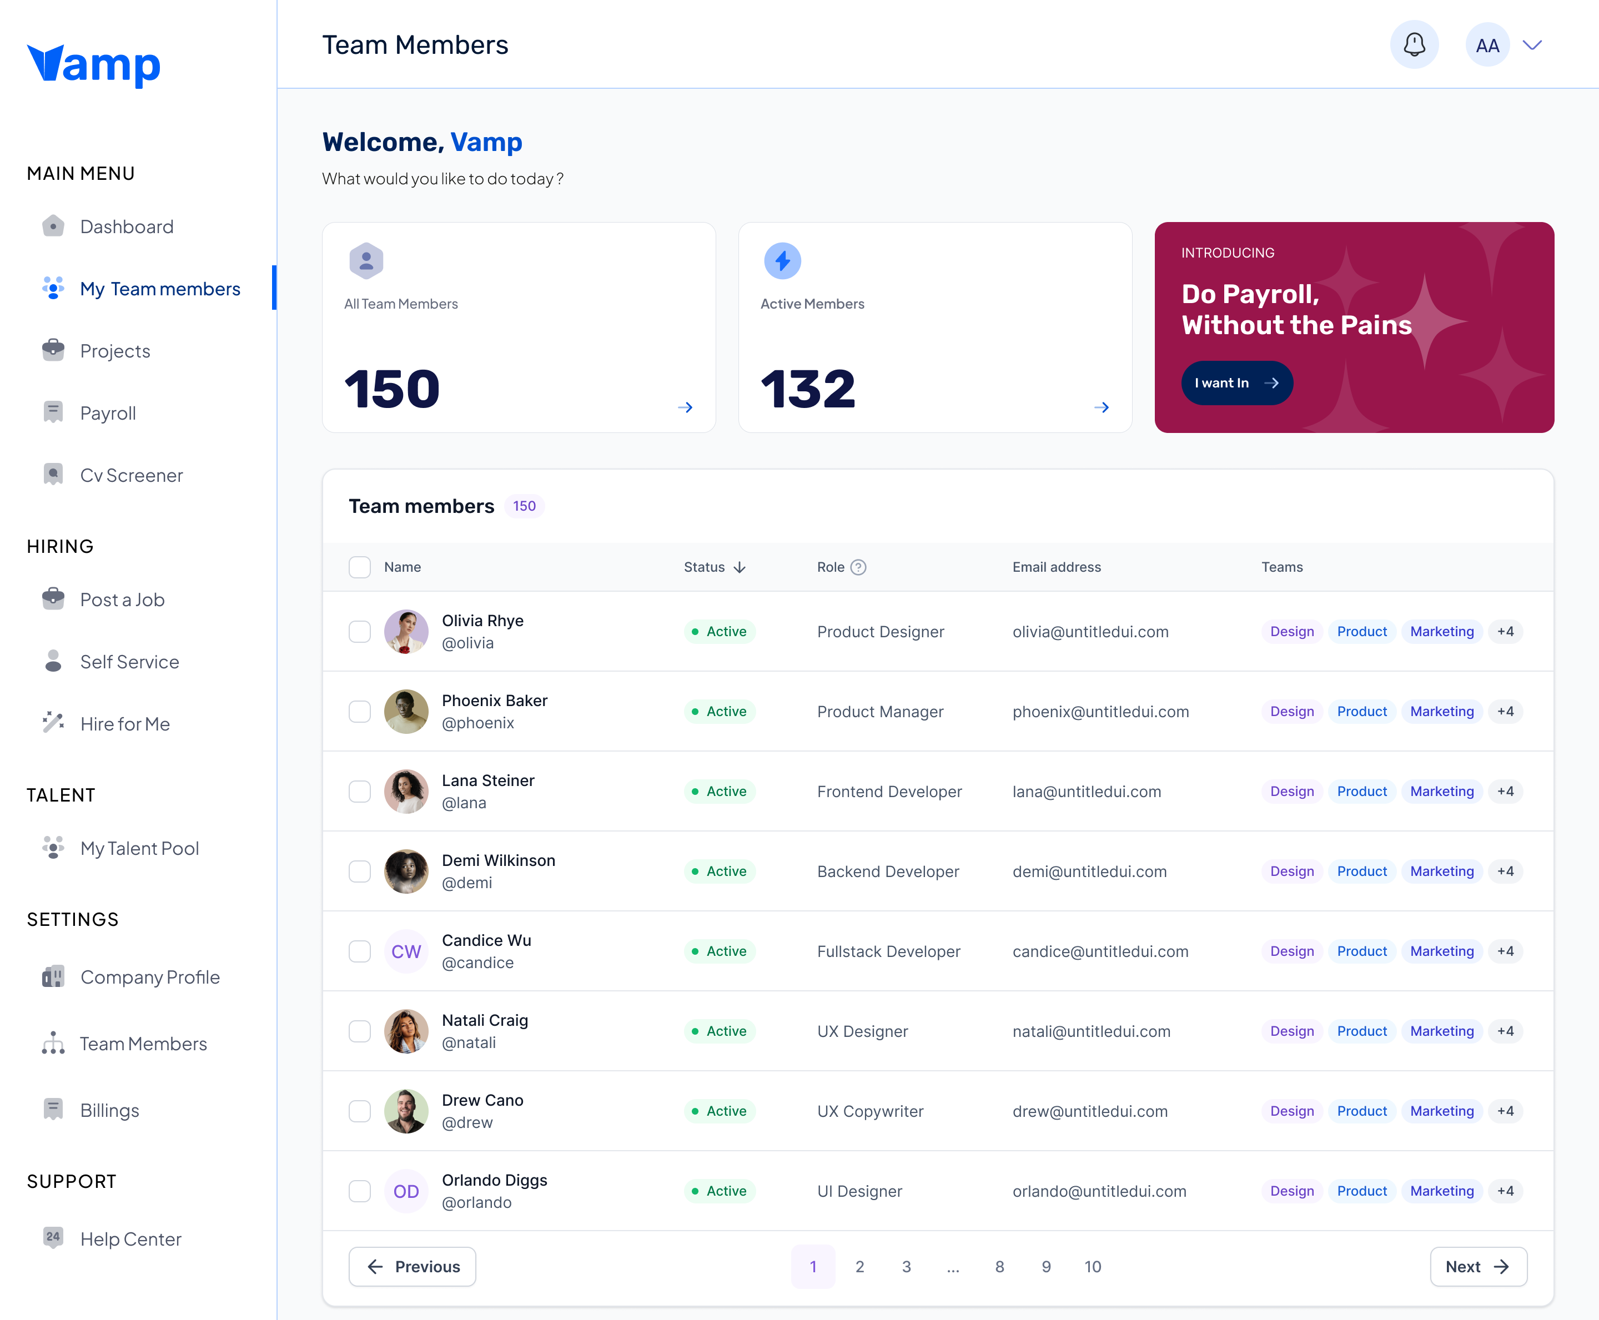Click the Next page button
The width and height of the screenshot is (1599, 1320).
coord(1478,1267)
